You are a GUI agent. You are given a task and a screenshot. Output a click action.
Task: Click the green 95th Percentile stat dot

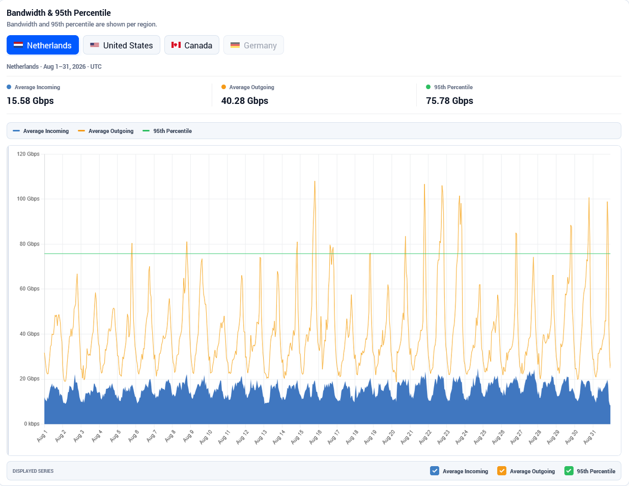[x=428, y=87]
